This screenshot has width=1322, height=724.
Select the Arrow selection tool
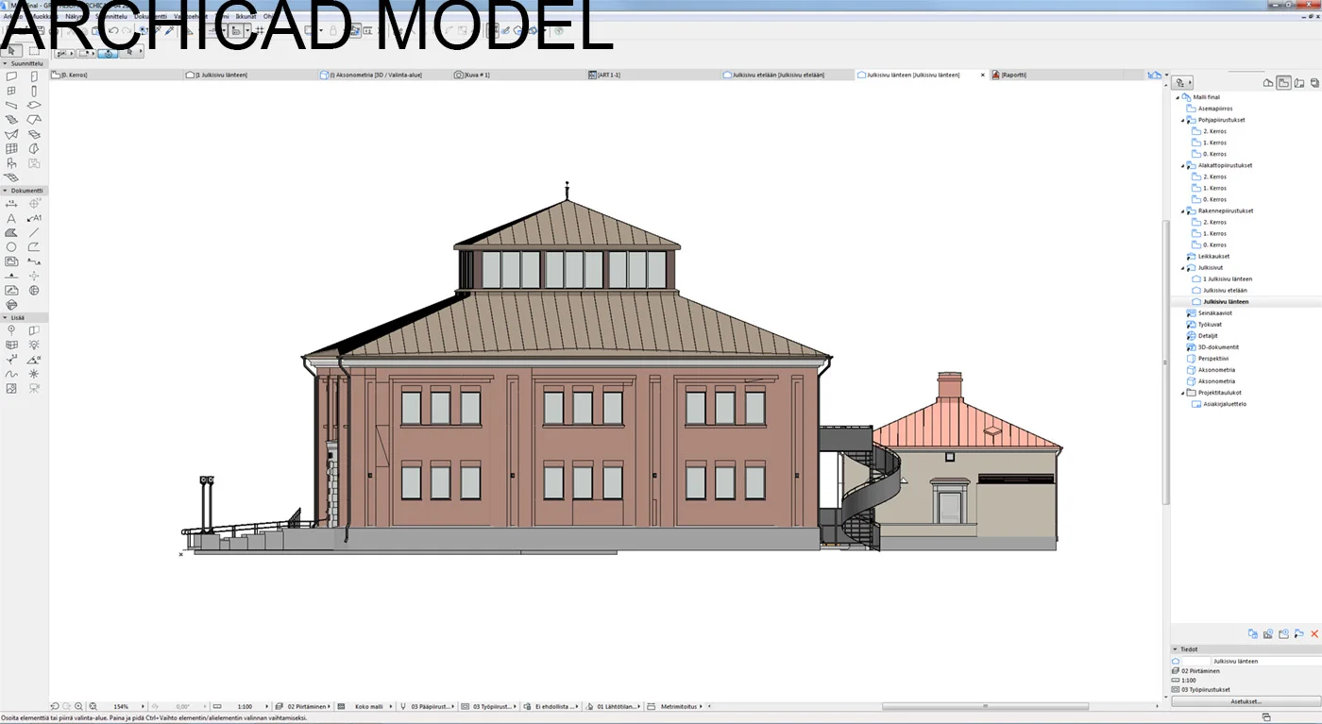point(11,50)
